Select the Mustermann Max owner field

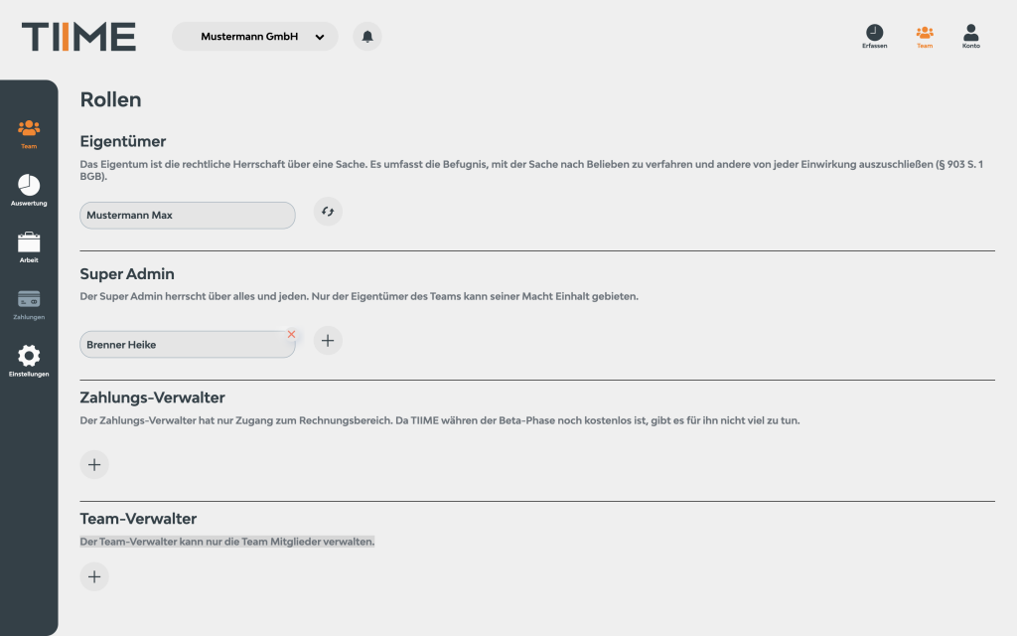click(x=188, y=216)
